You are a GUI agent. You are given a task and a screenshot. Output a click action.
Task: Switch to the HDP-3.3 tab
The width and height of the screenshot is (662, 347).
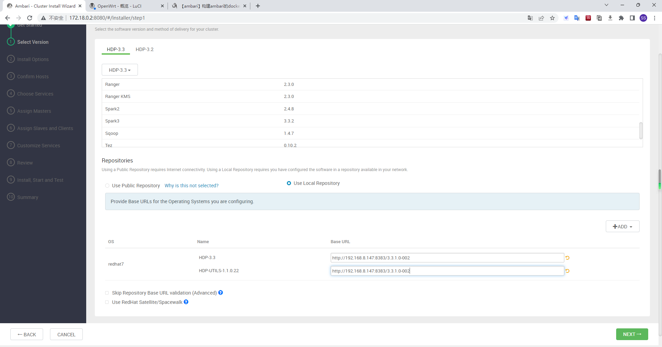pyautogui.click(x=116, y=49)
